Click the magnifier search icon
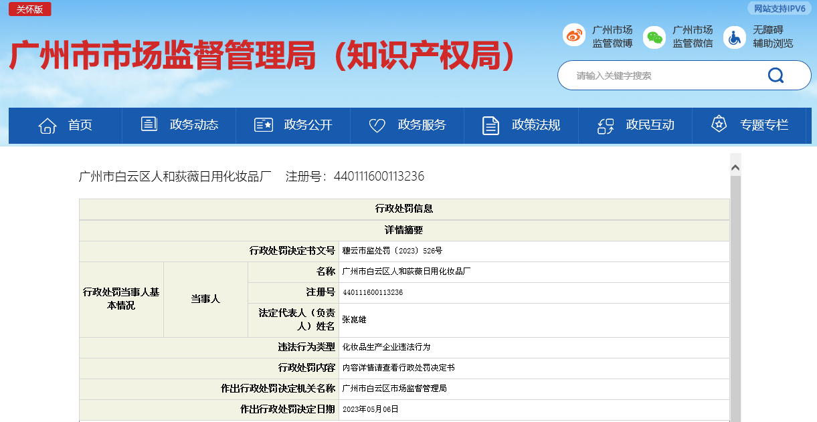 (x=776, y=75)
